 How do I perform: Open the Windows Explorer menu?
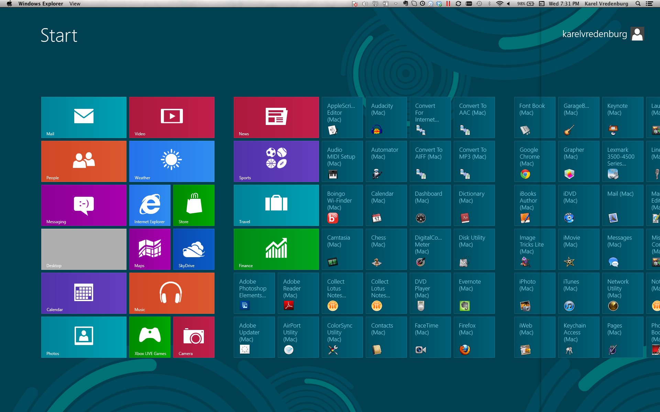click(x=41, y=4)
